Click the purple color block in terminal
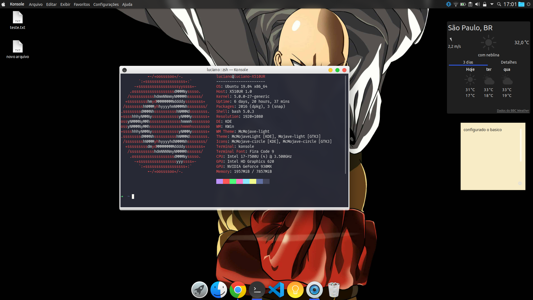This screenshot has width=533, height=300. pyautogui.click(x=219, y=181)
